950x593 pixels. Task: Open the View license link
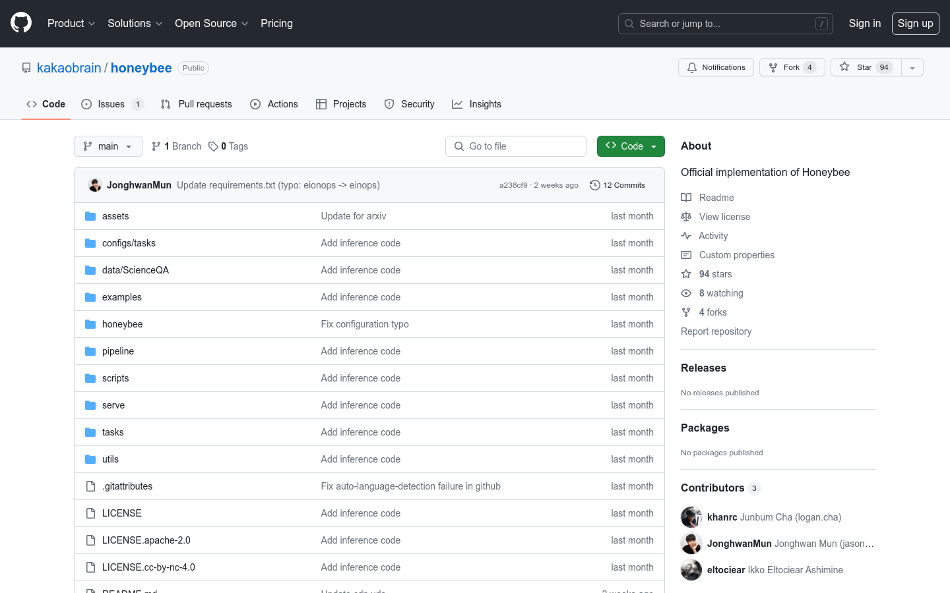pyautogui.click(x=724, y=217)
